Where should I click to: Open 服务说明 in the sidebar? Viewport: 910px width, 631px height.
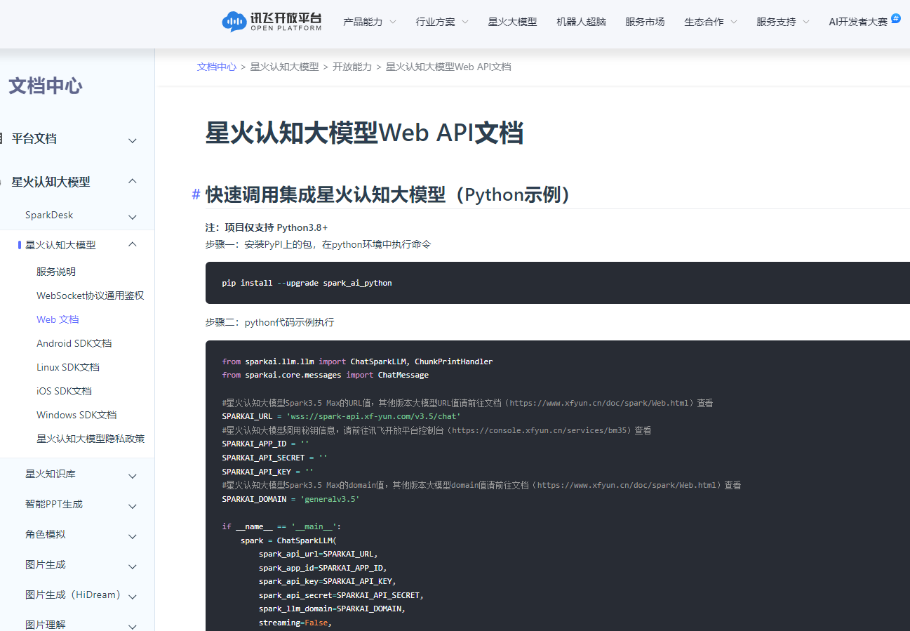(x=56, y=272)
